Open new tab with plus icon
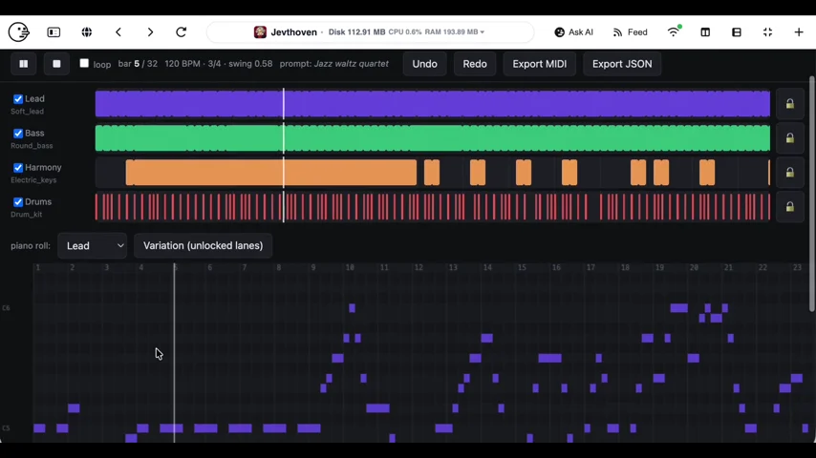 click(x=798, y=32)
